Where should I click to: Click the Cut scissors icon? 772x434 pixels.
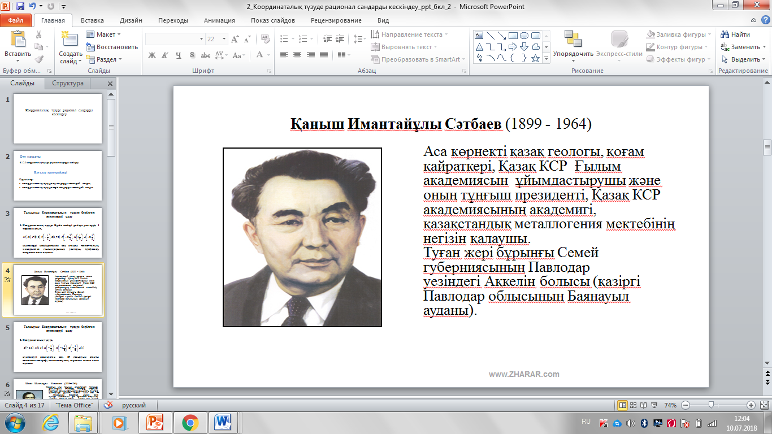38,34
